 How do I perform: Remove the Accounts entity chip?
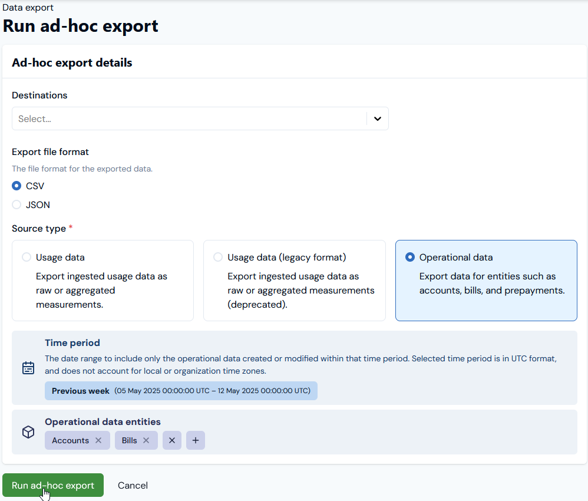[x=98, y=440]
